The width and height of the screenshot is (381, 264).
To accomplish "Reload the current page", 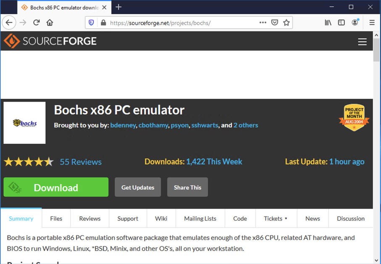I will pyautogui.click(x=37, y=23).
